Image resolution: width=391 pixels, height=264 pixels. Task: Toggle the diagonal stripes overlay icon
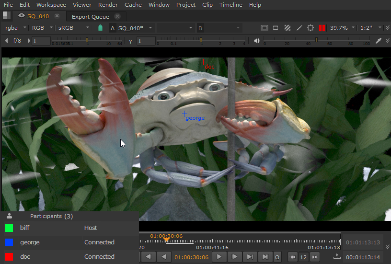click(287, 28)
